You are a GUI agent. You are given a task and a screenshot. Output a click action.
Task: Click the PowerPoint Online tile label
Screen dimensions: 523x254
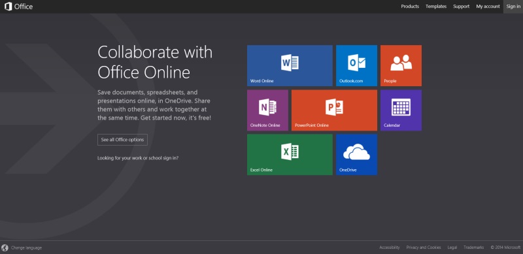tap(312, 125)
